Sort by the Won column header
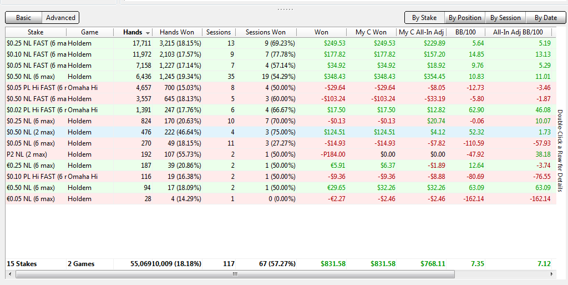This screenshot has width=568, height=285. 321,32
